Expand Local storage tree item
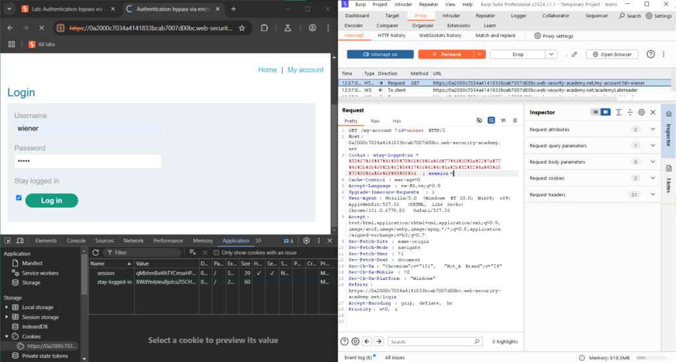676x362 pixels. 7,307
